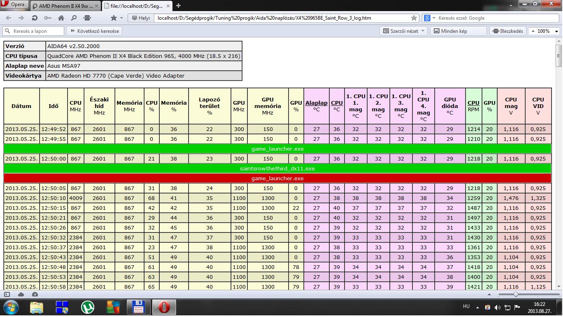This screenshot has width=563, height=317.
Task: Go back to previous page
Action: [x=9, y=18]
